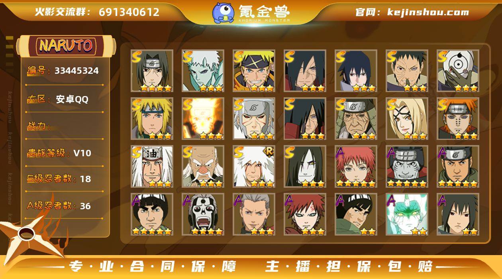Select Jiraiya with oil kanji headband
Screen dimensions: 502x279
tap(152, 167)
